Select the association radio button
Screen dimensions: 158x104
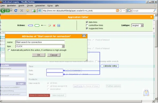[x=48, y=89]
